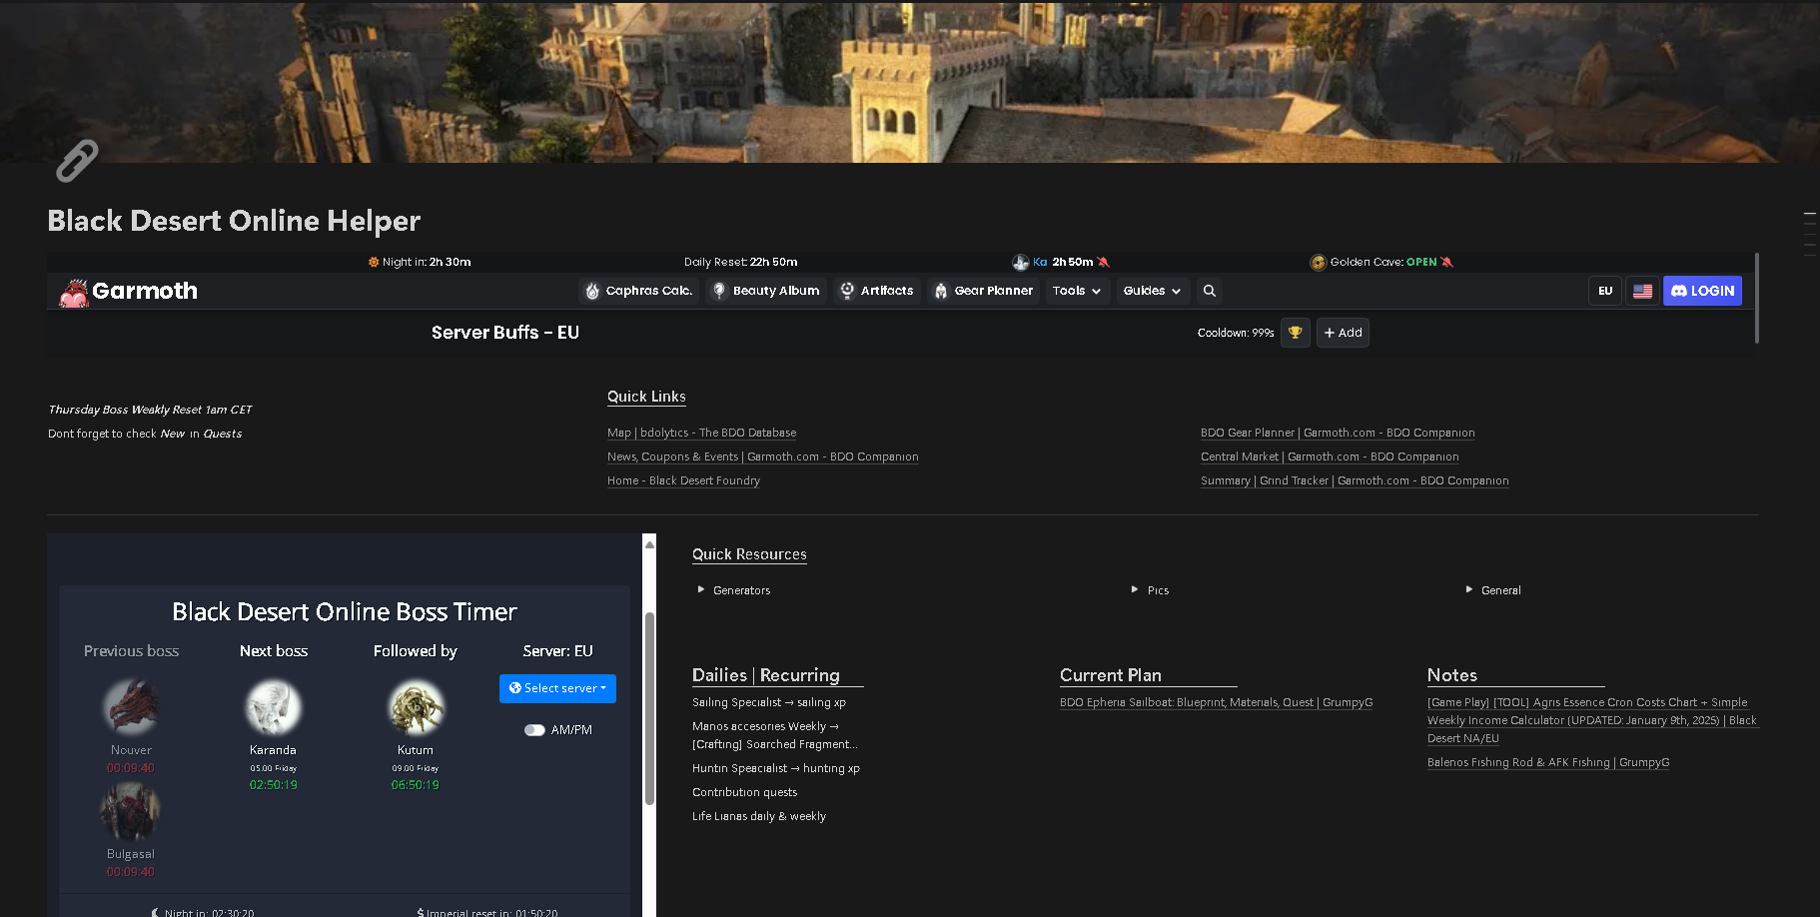Screen dimensions: 1820x917
Task: Click the Karanda boss portrait
Action: coord(274,707)
